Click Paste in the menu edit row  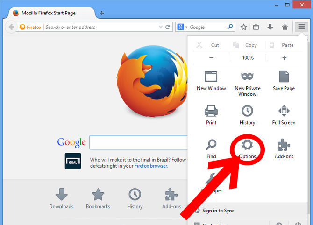pyautogui.click(x=285, y=45)
